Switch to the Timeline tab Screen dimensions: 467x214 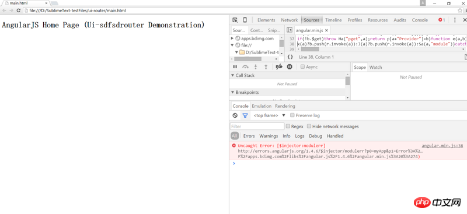click(x=333, y=20)
